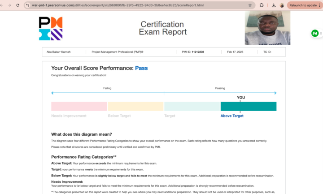Select the candidate name Abu Bakarr Kanneh
The image size is (323, 194).
pos(58,52)
